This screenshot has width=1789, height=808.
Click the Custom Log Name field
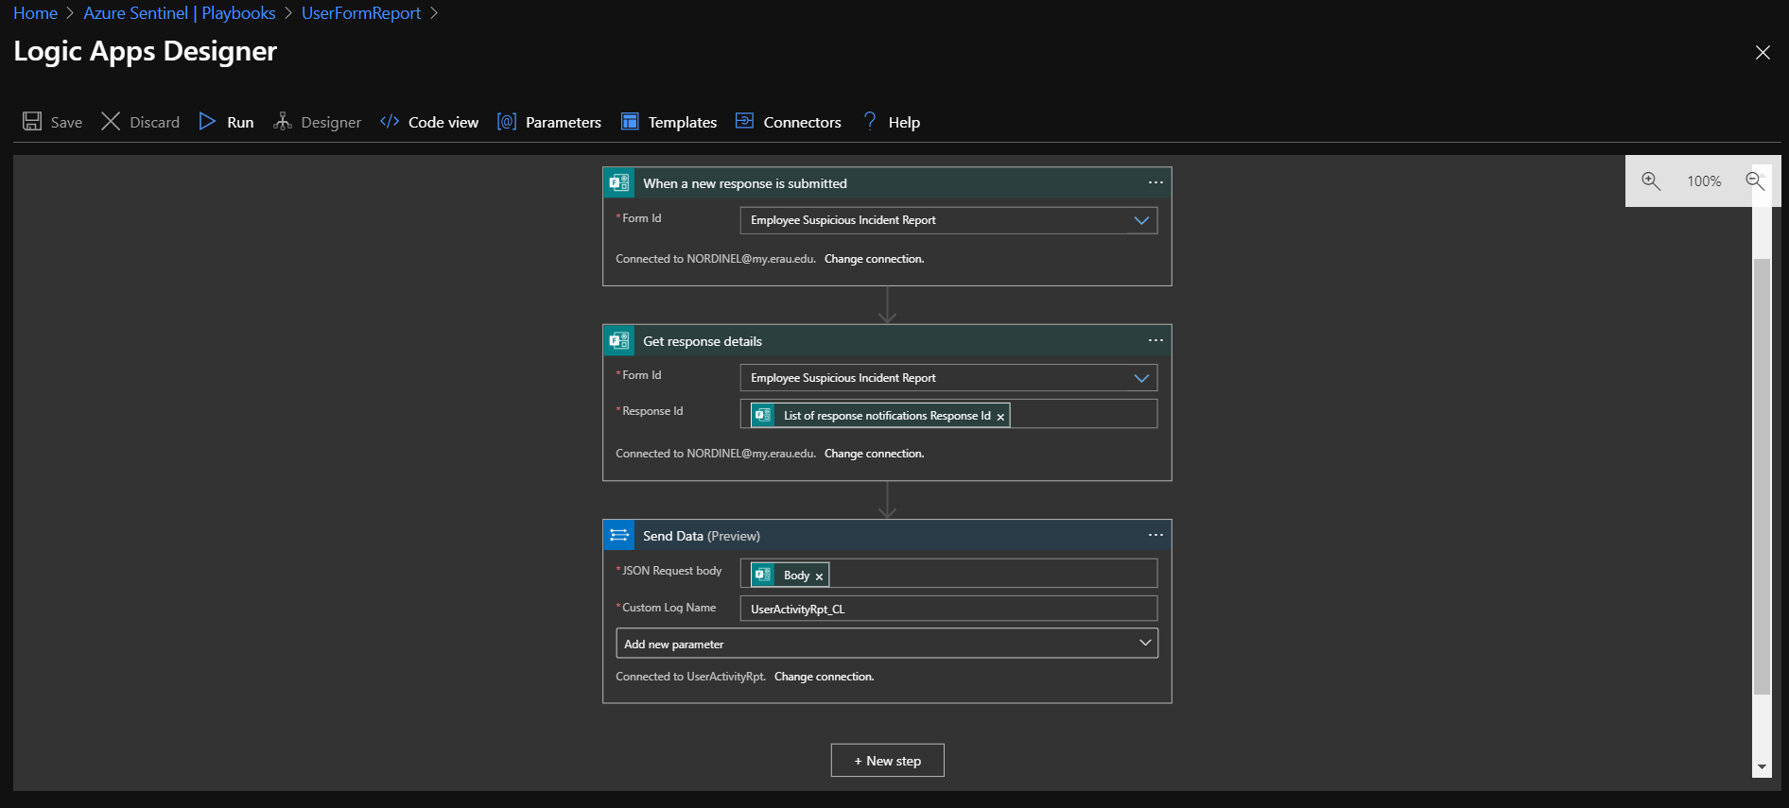point(948,609)
